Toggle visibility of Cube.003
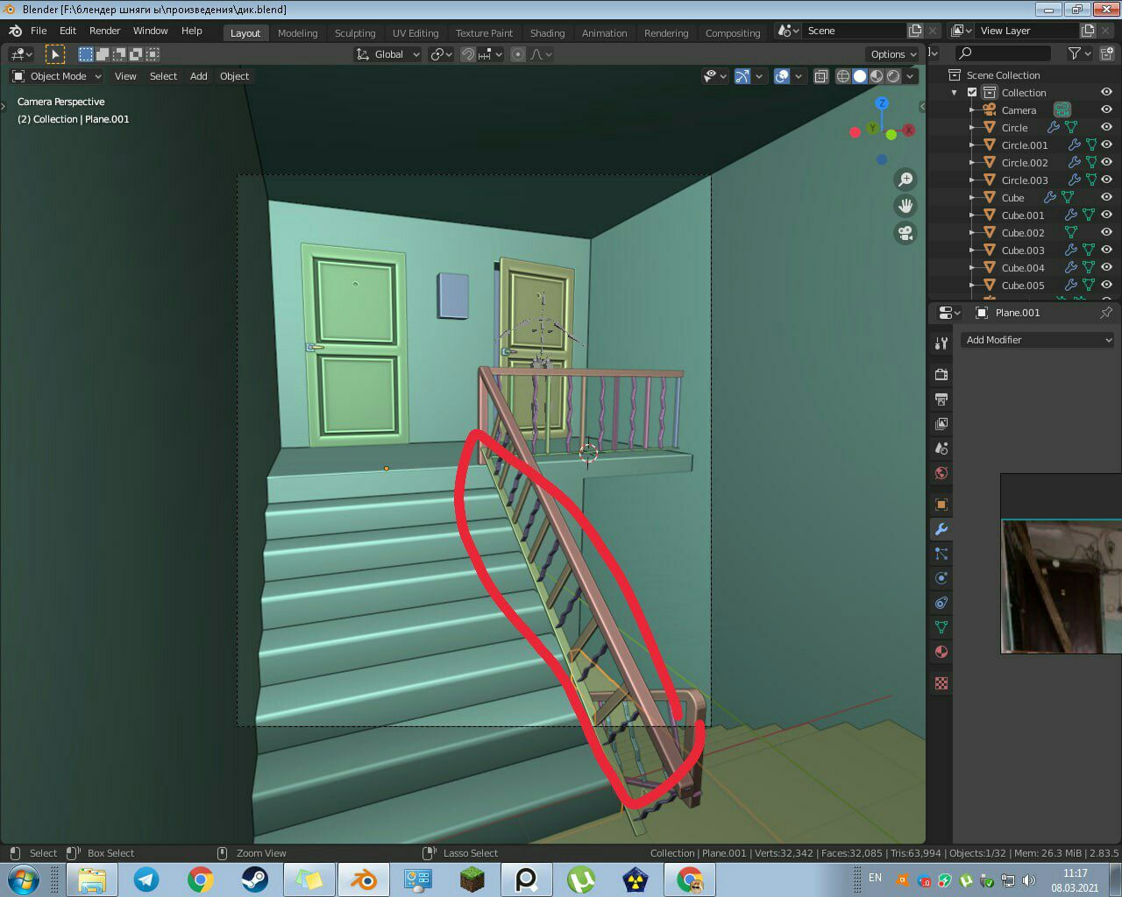 click(x=1106, y=251)
